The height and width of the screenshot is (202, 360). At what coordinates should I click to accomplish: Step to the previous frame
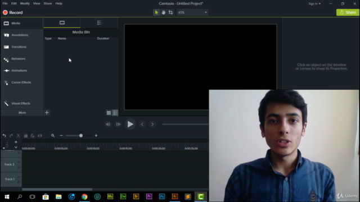coord(108,125)
